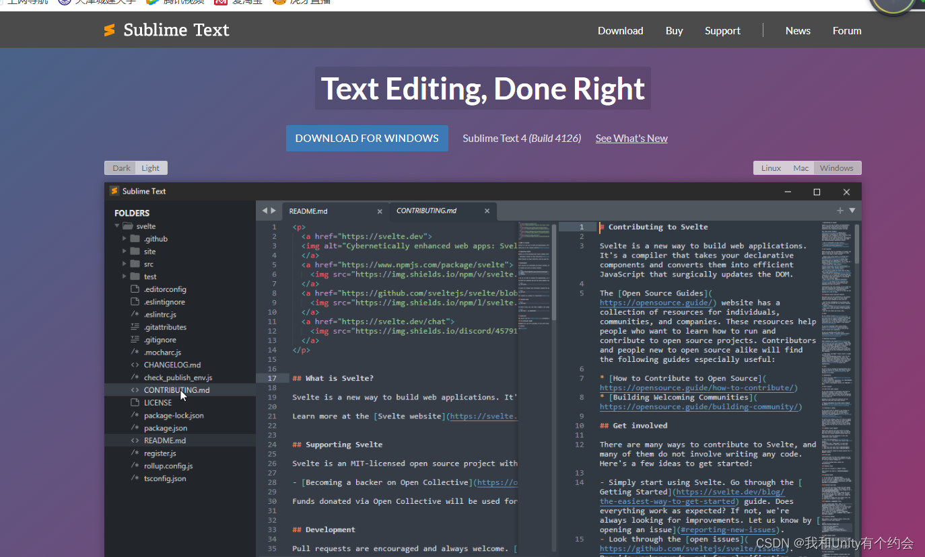Show the Mac screenshot
The width and height of the screenshot is (925, 557).
[801, 168]
